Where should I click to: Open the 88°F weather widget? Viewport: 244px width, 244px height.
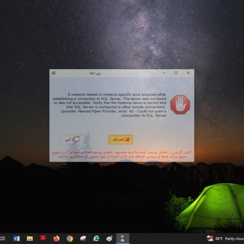(x=225, y=239)
